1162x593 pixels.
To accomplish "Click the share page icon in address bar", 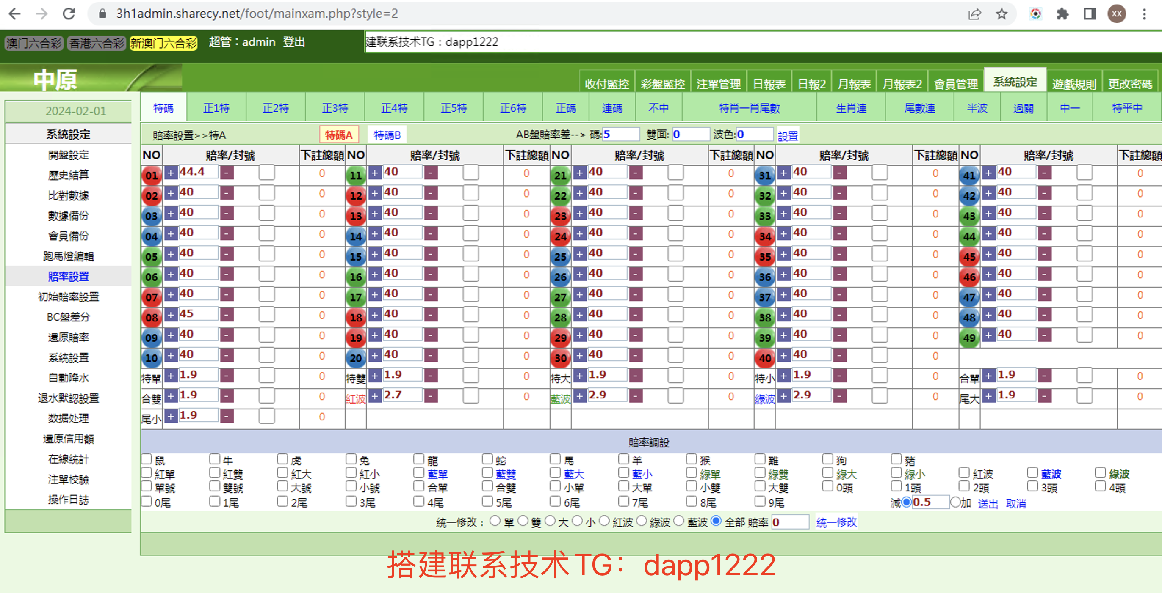I will 974,14.
